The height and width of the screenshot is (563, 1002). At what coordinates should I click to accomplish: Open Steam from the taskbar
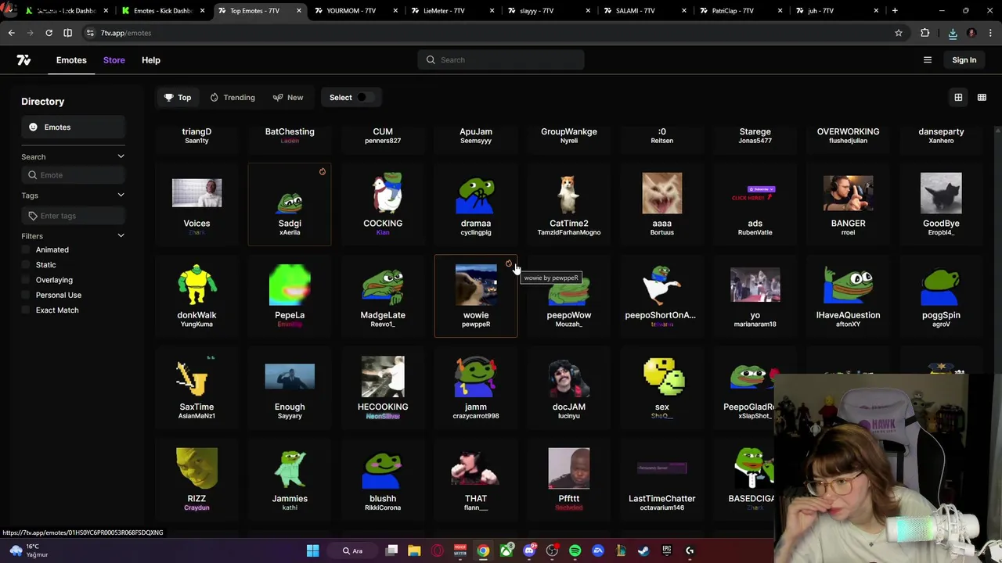[643, 550]
